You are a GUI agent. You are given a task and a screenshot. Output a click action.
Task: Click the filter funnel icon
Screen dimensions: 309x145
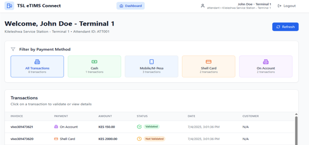(13, 49)
